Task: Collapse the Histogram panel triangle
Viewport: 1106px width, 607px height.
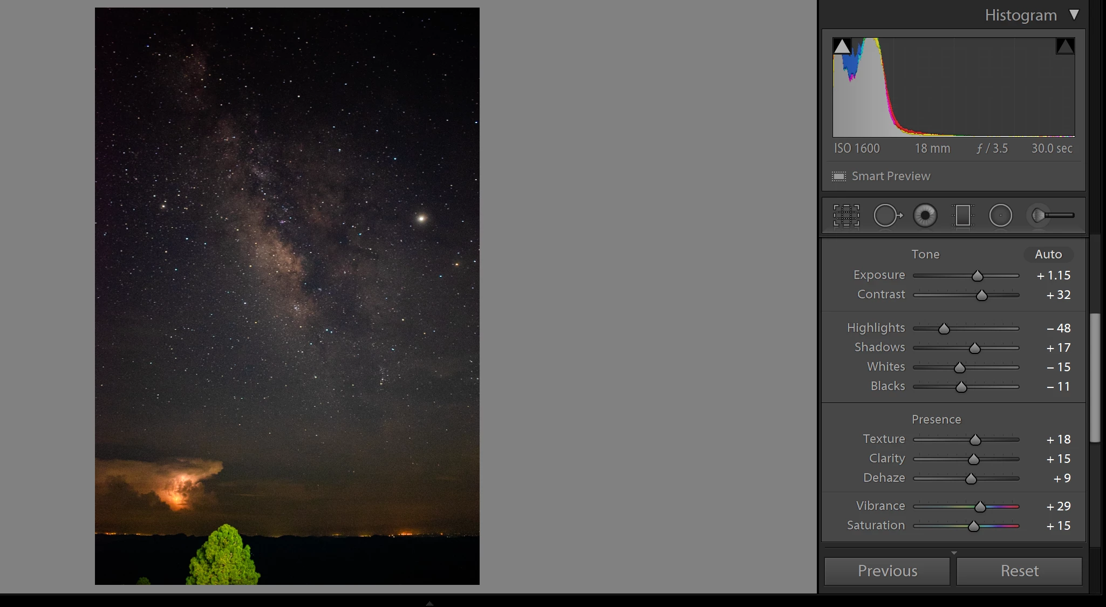Action: [1074, 15]
